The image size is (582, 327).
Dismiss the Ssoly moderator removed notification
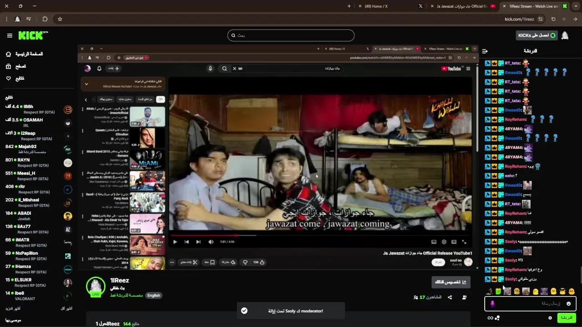click(x=244, y=311)
